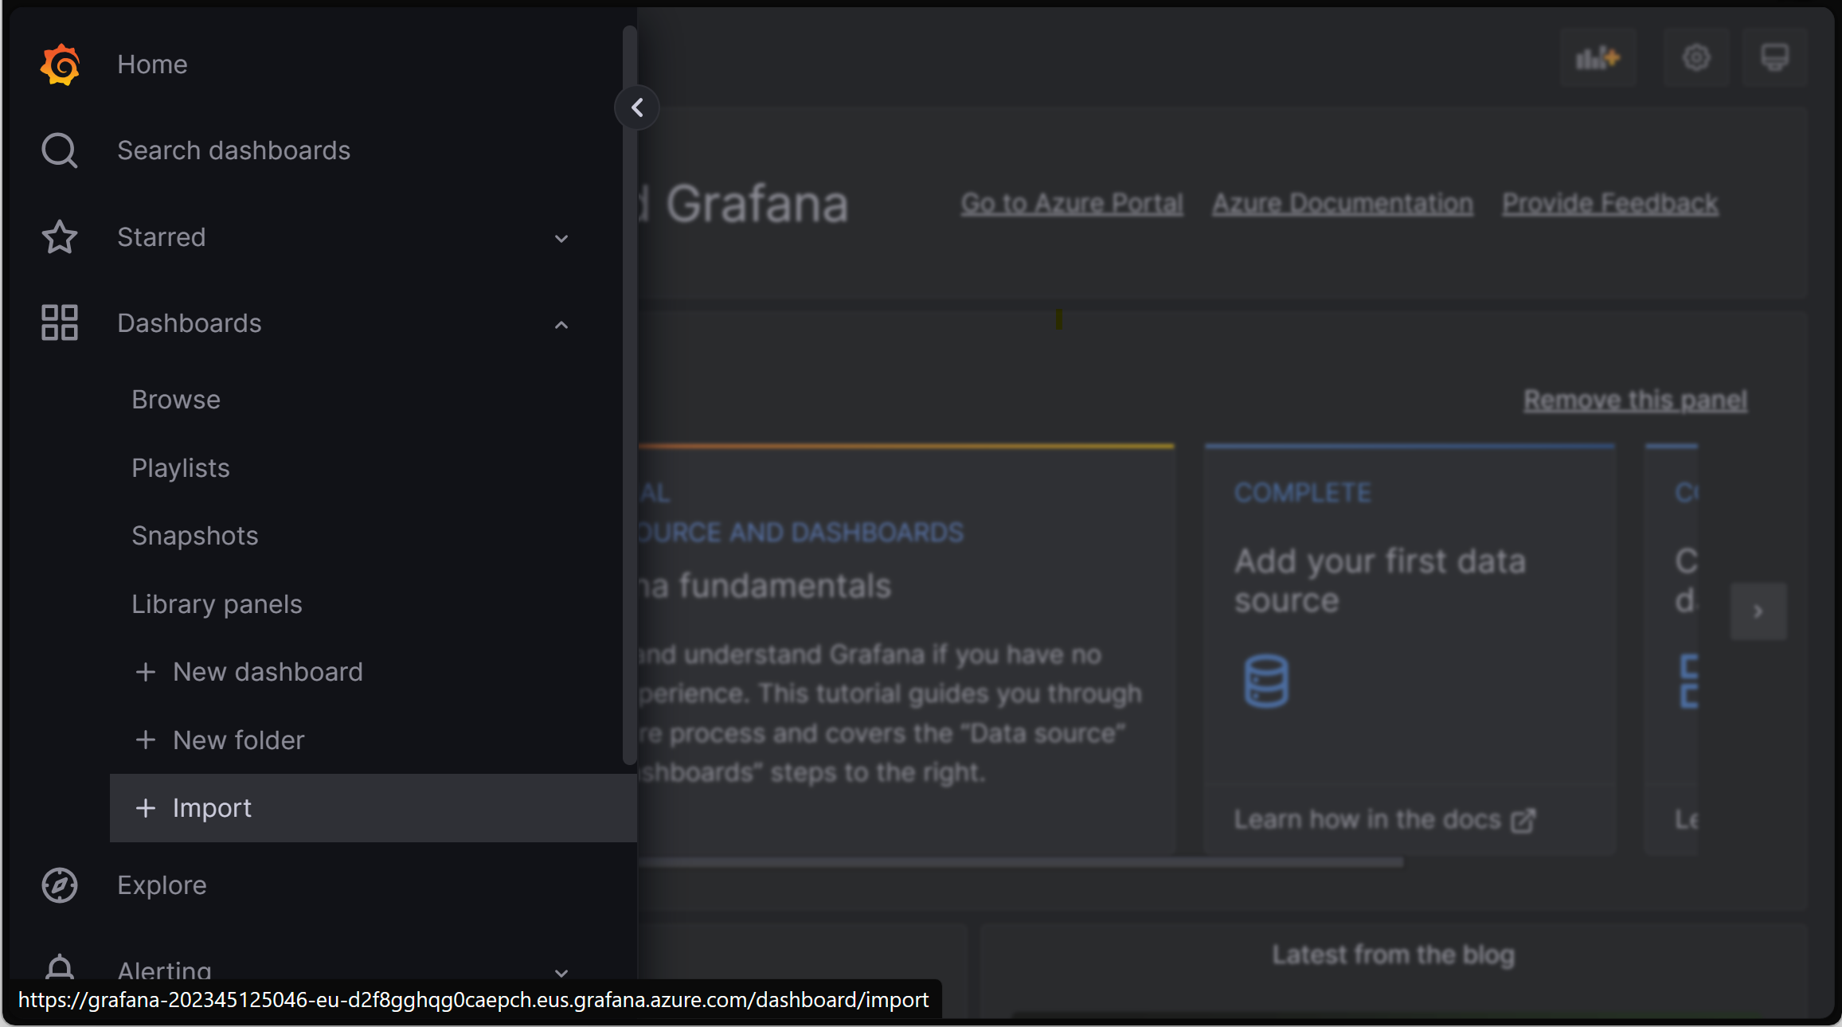Click the Library panels menu item

coord(217,603)
